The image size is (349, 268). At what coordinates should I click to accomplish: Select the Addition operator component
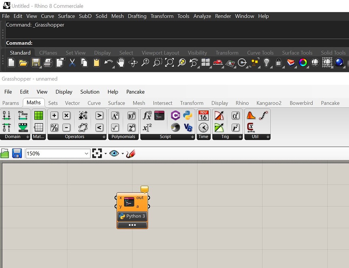[x=54, y=115]
